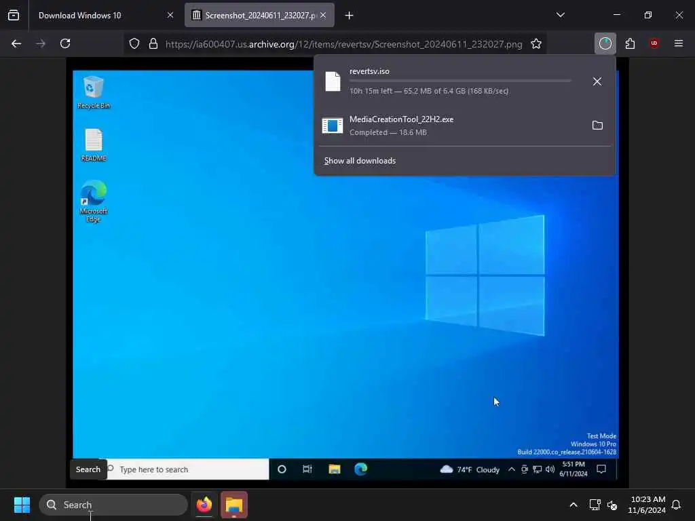Reload the current page
Viewport: 695px width, 521px height.
[x=65, y=43]
